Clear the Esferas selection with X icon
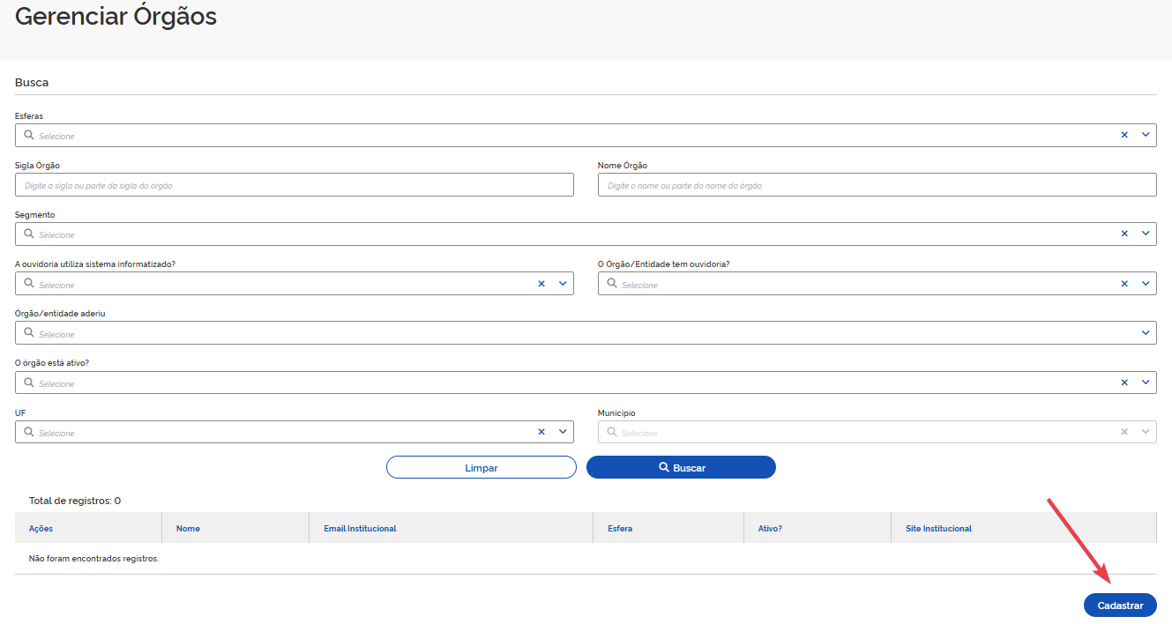This screenshot has width=1172, height=624. tap(1124, 136)
